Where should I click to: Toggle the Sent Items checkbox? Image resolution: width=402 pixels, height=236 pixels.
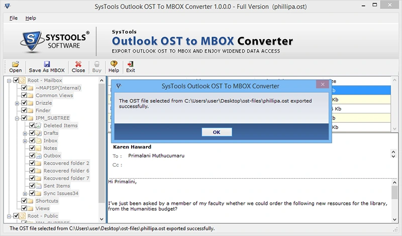[32, 186]
